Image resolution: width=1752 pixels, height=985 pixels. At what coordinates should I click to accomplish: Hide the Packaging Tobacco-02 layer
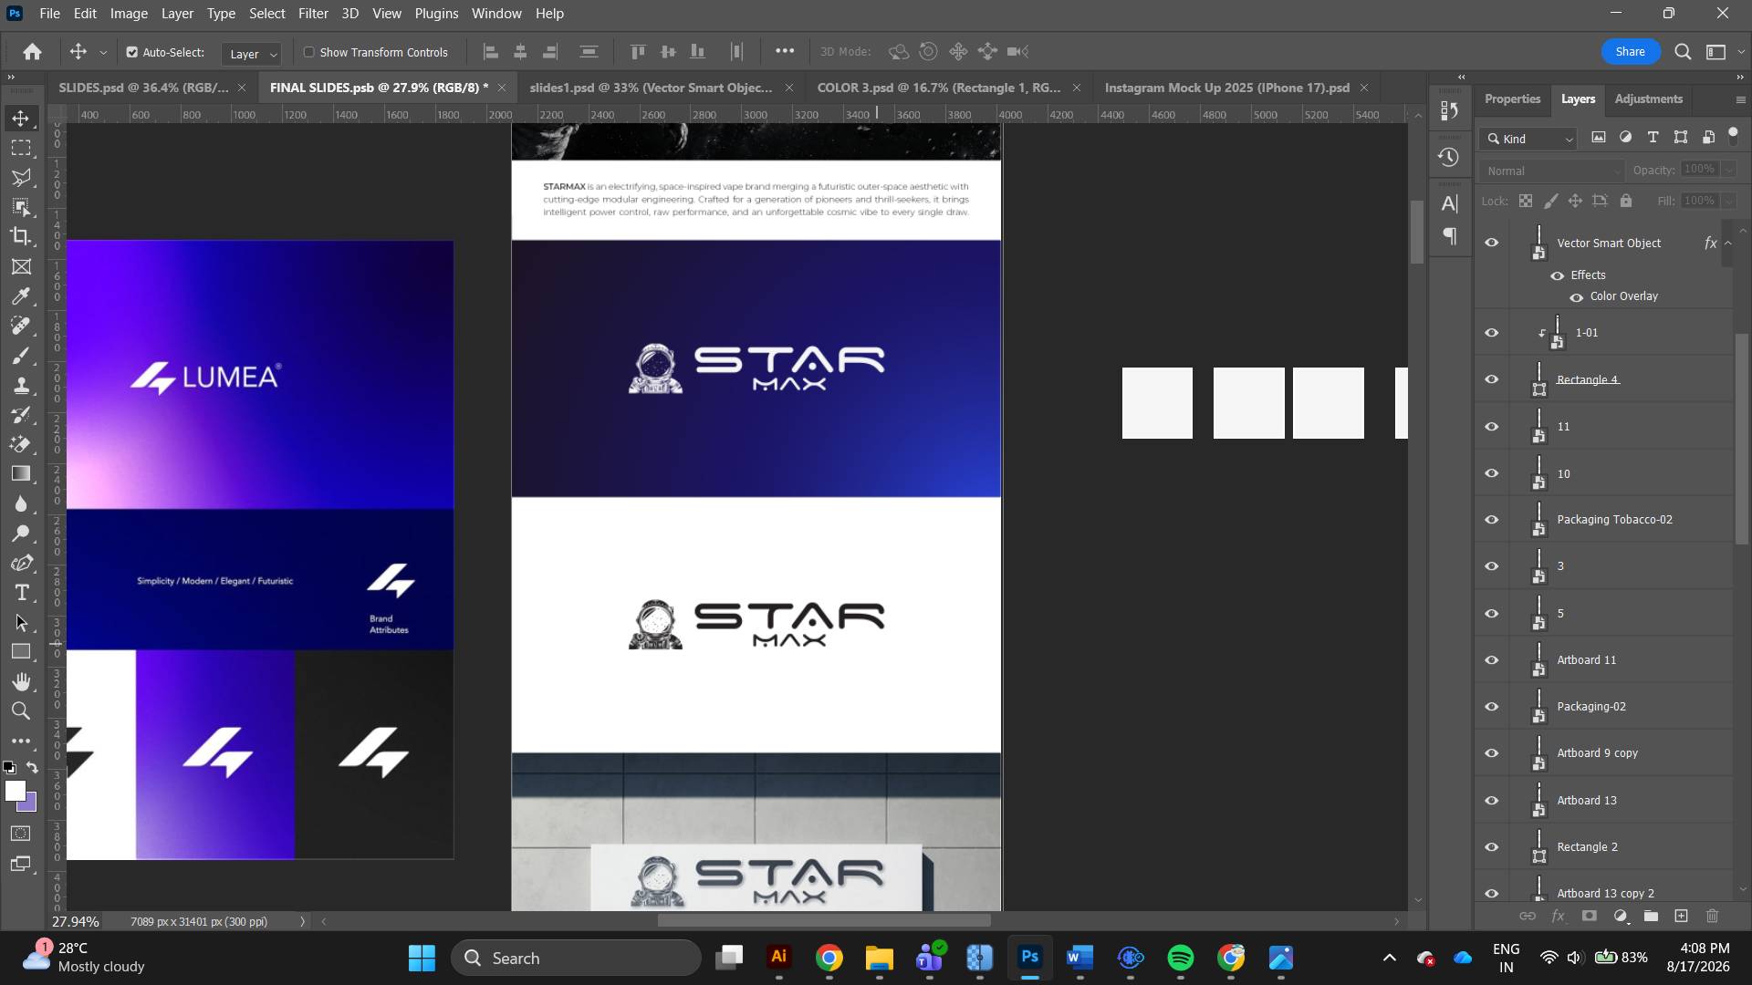pos(1492,520)
